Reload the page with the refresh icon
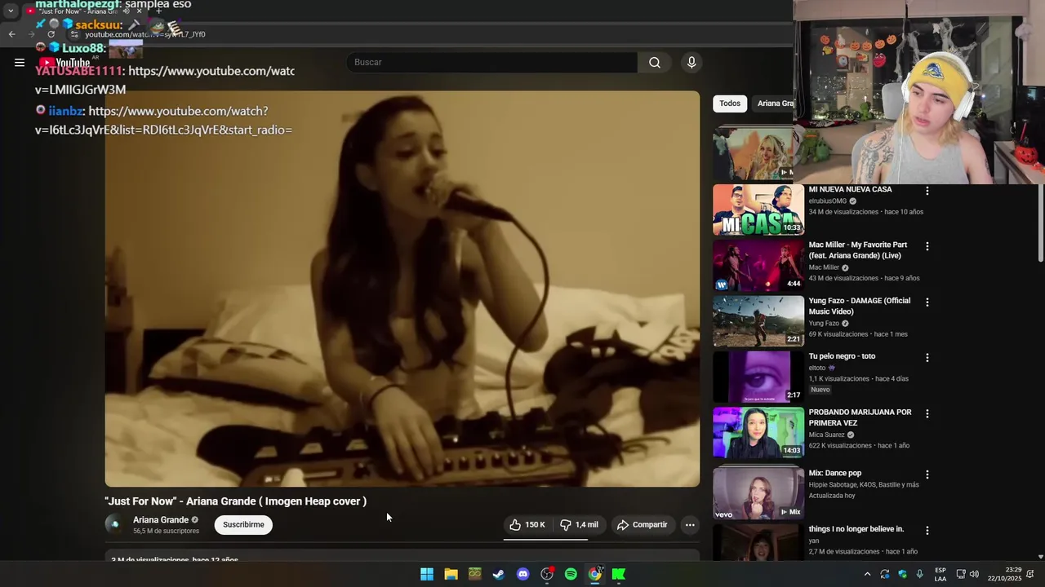The width and height of the screenshot is (1045, 587). 51,34
